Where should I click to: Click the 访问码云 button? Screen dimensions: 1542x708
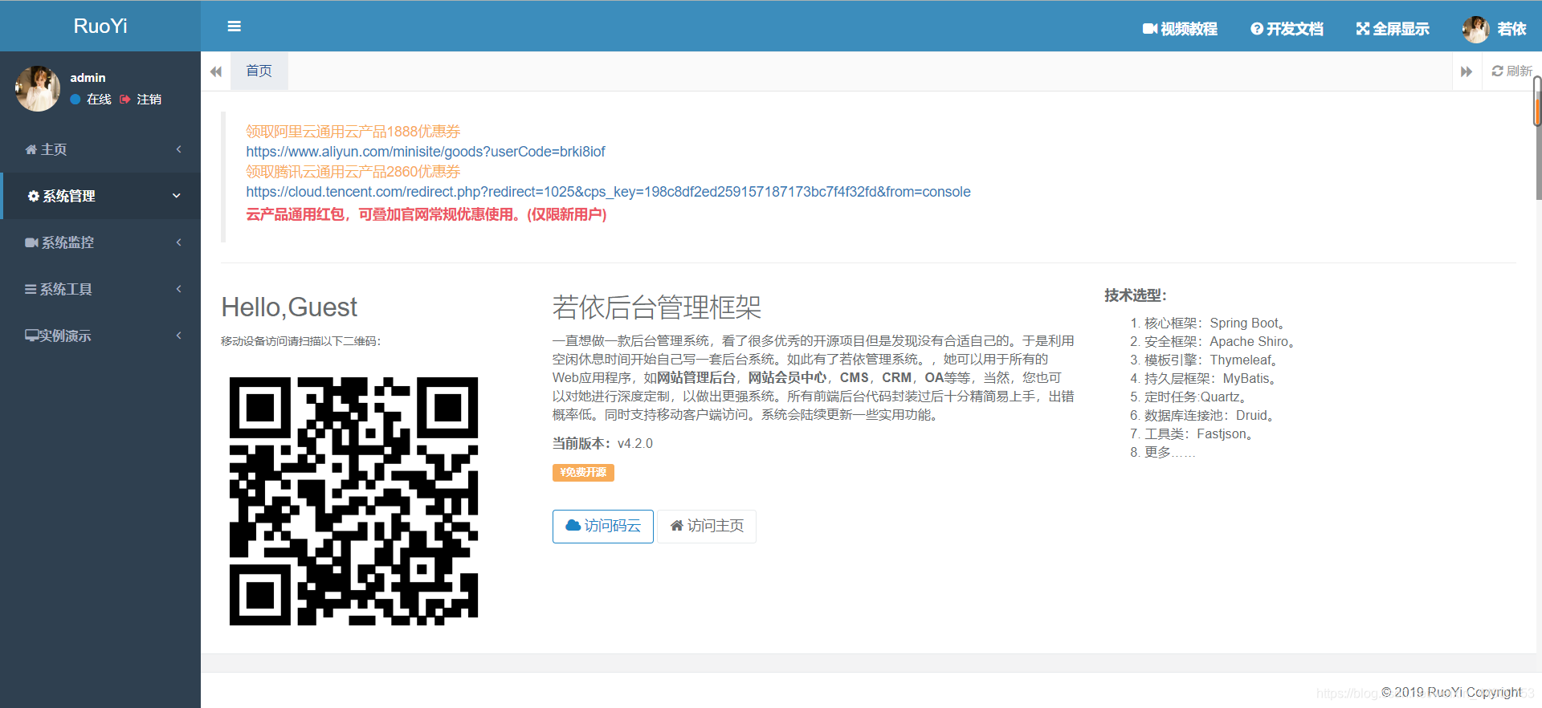click(603, 527)
